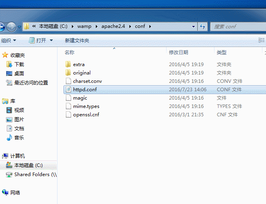Open recent pages dropdown beside navigation arrows
Image resolution: width=266 pixels, height=204 pixels.
click(19, 27)
